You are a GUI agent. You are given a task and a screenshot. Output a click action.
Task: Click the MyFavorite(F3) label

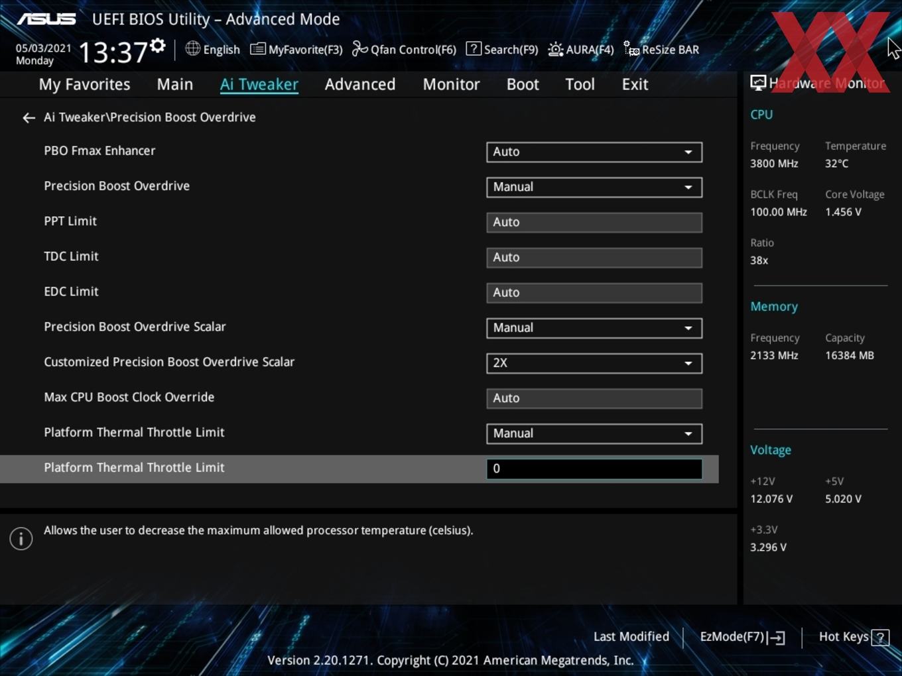click(x=305, y=50)
